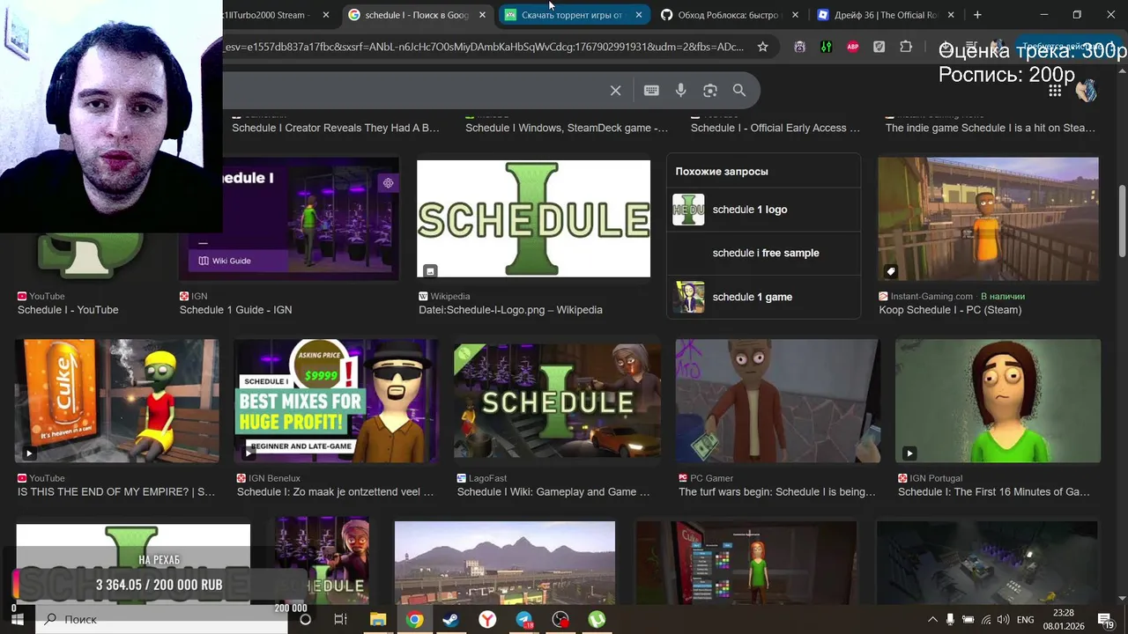The height and width of the screenshot is (634, 1128).
Task: Open 'Schedule I Wiki: Gameplay and Game' link
Action: click(x=553, y=492)
